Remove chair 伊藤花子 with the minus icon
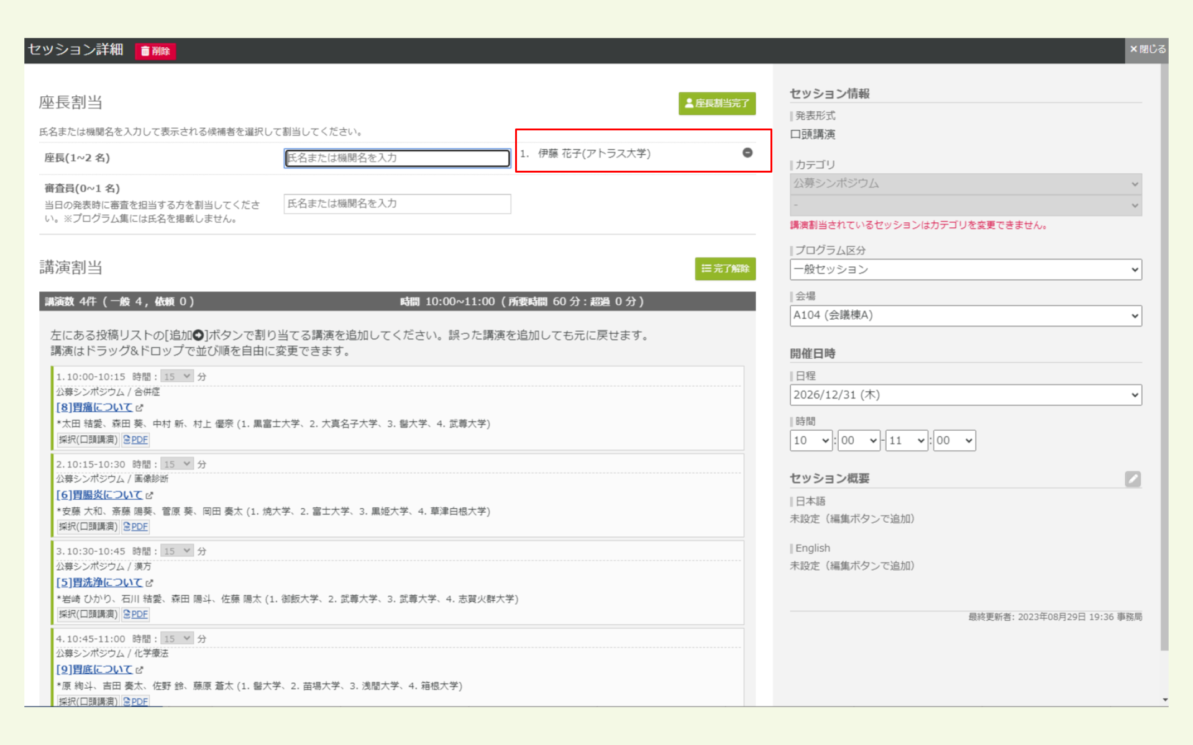The width and height of the screenshot is (1193, 745). coord(747,153)
